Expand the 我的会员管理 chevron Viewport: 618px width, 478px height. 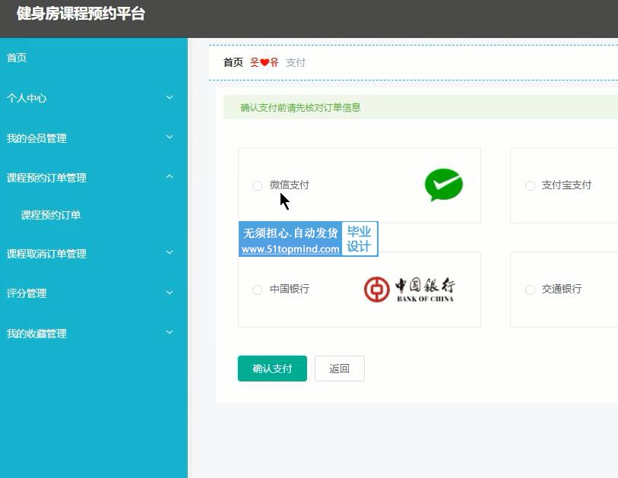pyautogui.click(x=170, y=137)
